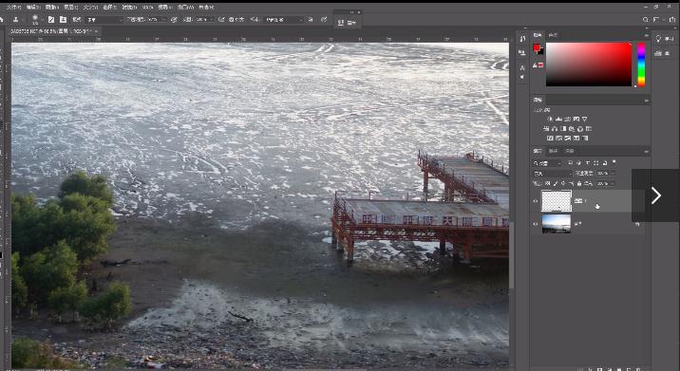Click the foreground red color swatch
The height and width of the screenshot is (371, 680).
coord(537,47)
